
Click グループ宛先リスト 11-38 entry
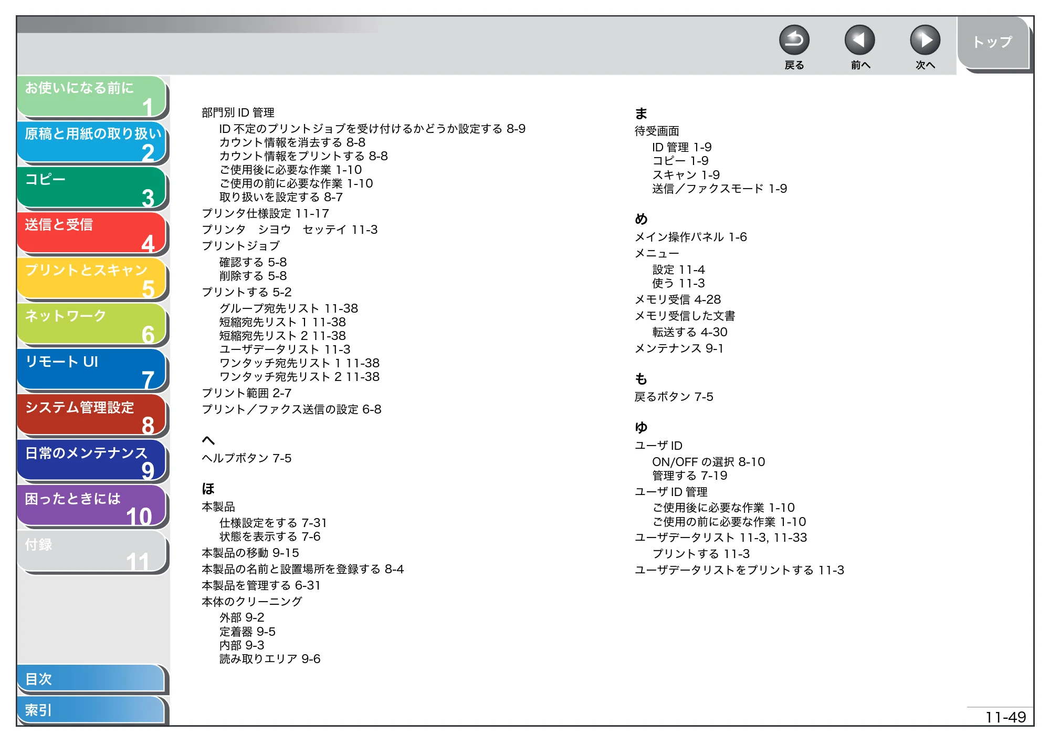[x=289, y=308]
